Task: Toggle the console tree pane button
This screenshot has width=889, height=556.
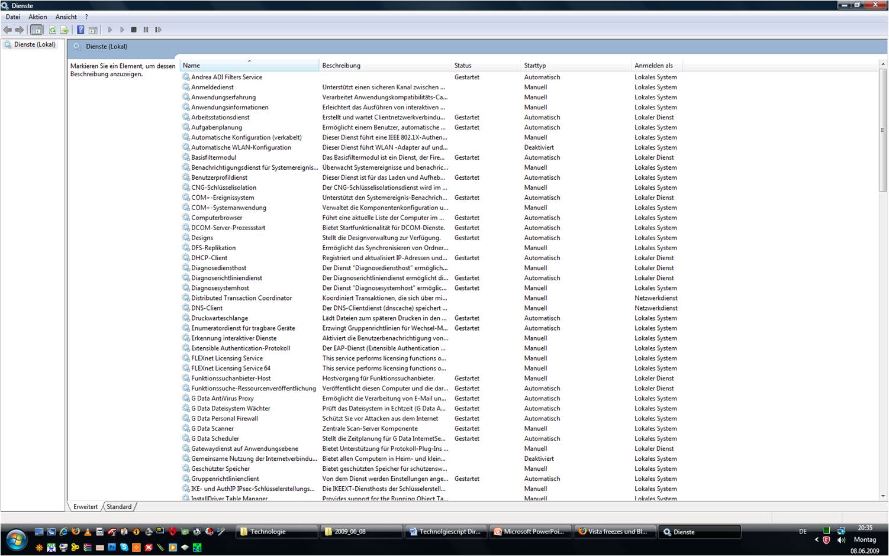Action: point(36,30)
